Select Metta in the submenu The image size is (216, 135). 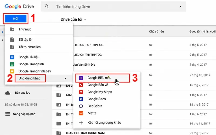pyautogui.click(x=107, y=113)
